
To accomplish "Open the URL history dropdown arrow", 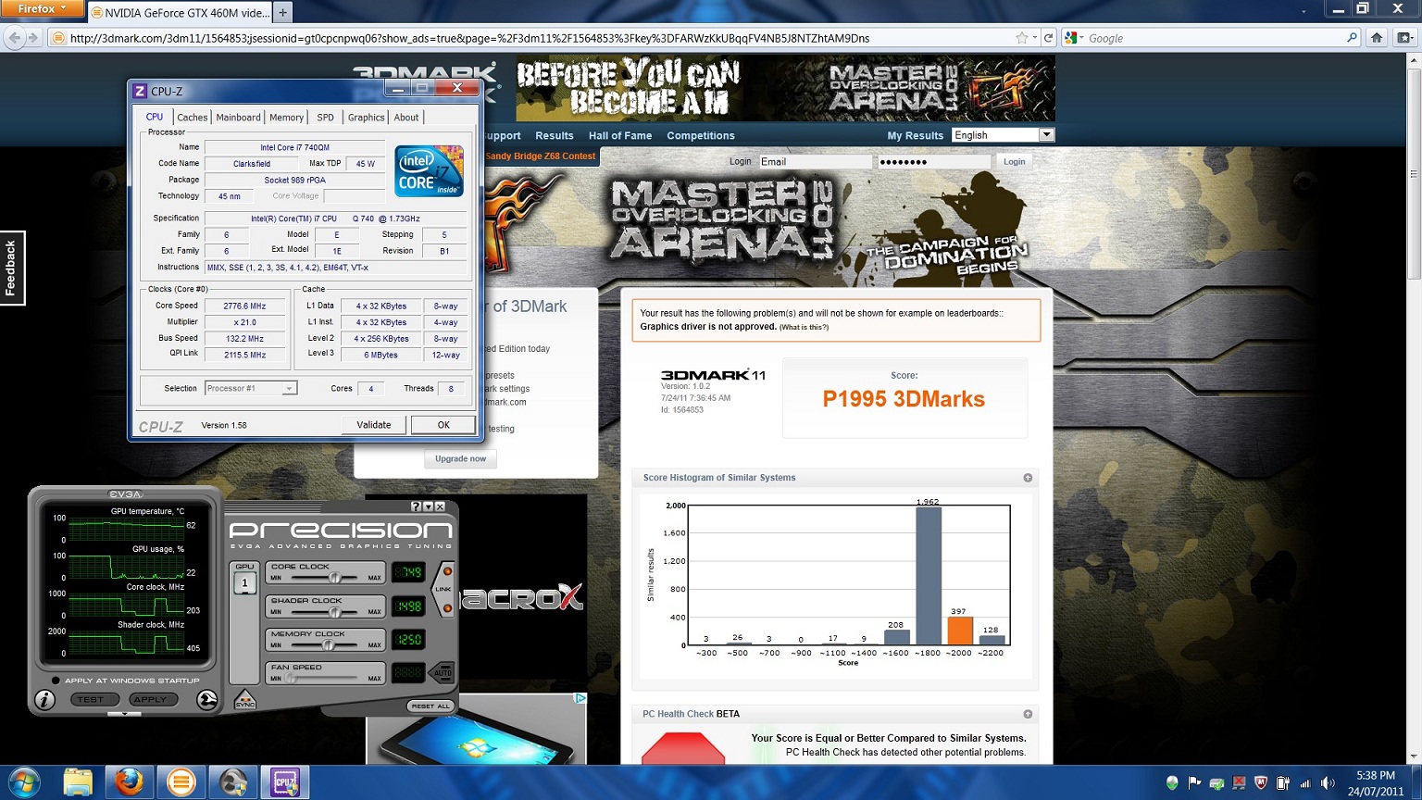I will [1035, 38].
